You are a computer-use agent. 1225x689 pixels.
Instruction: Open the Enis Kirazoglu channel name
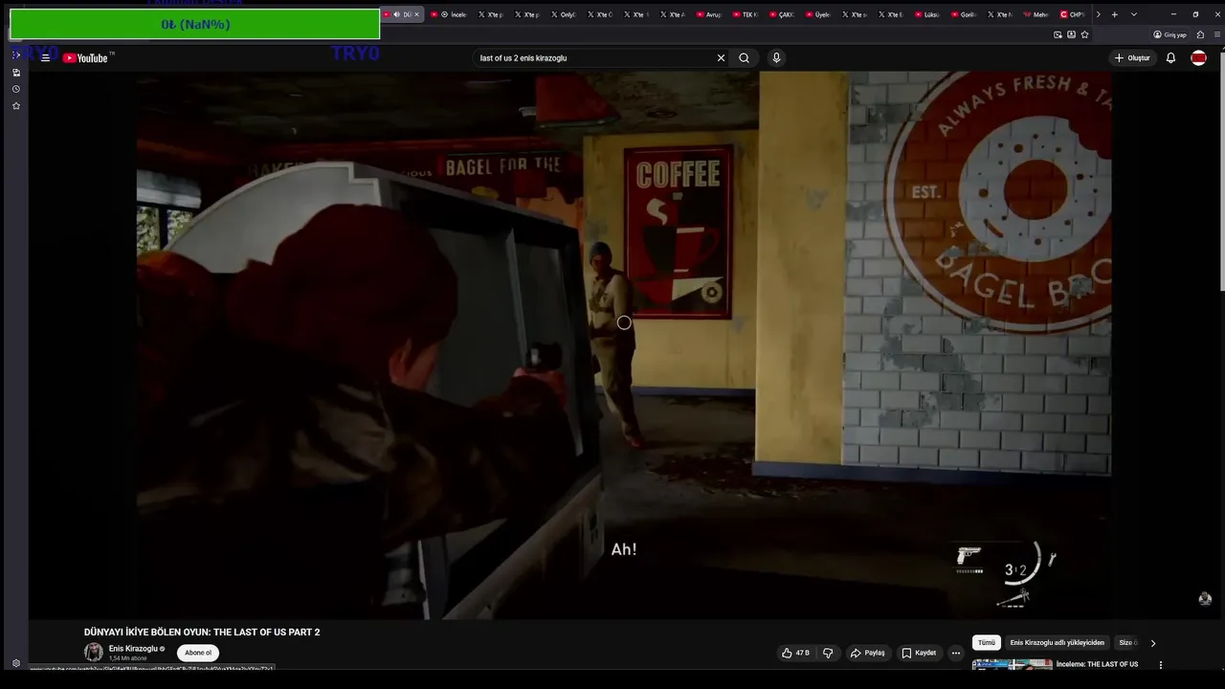[x=133, y=649]
